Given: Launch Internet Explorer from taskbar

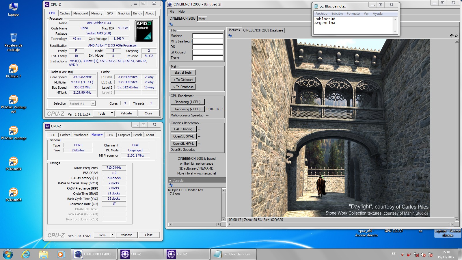Looking at the screenshot, I should 26,254.
